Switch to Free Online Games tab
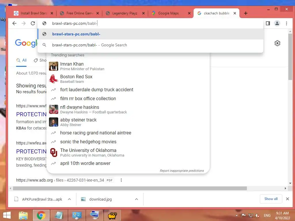 click(79, 13)
